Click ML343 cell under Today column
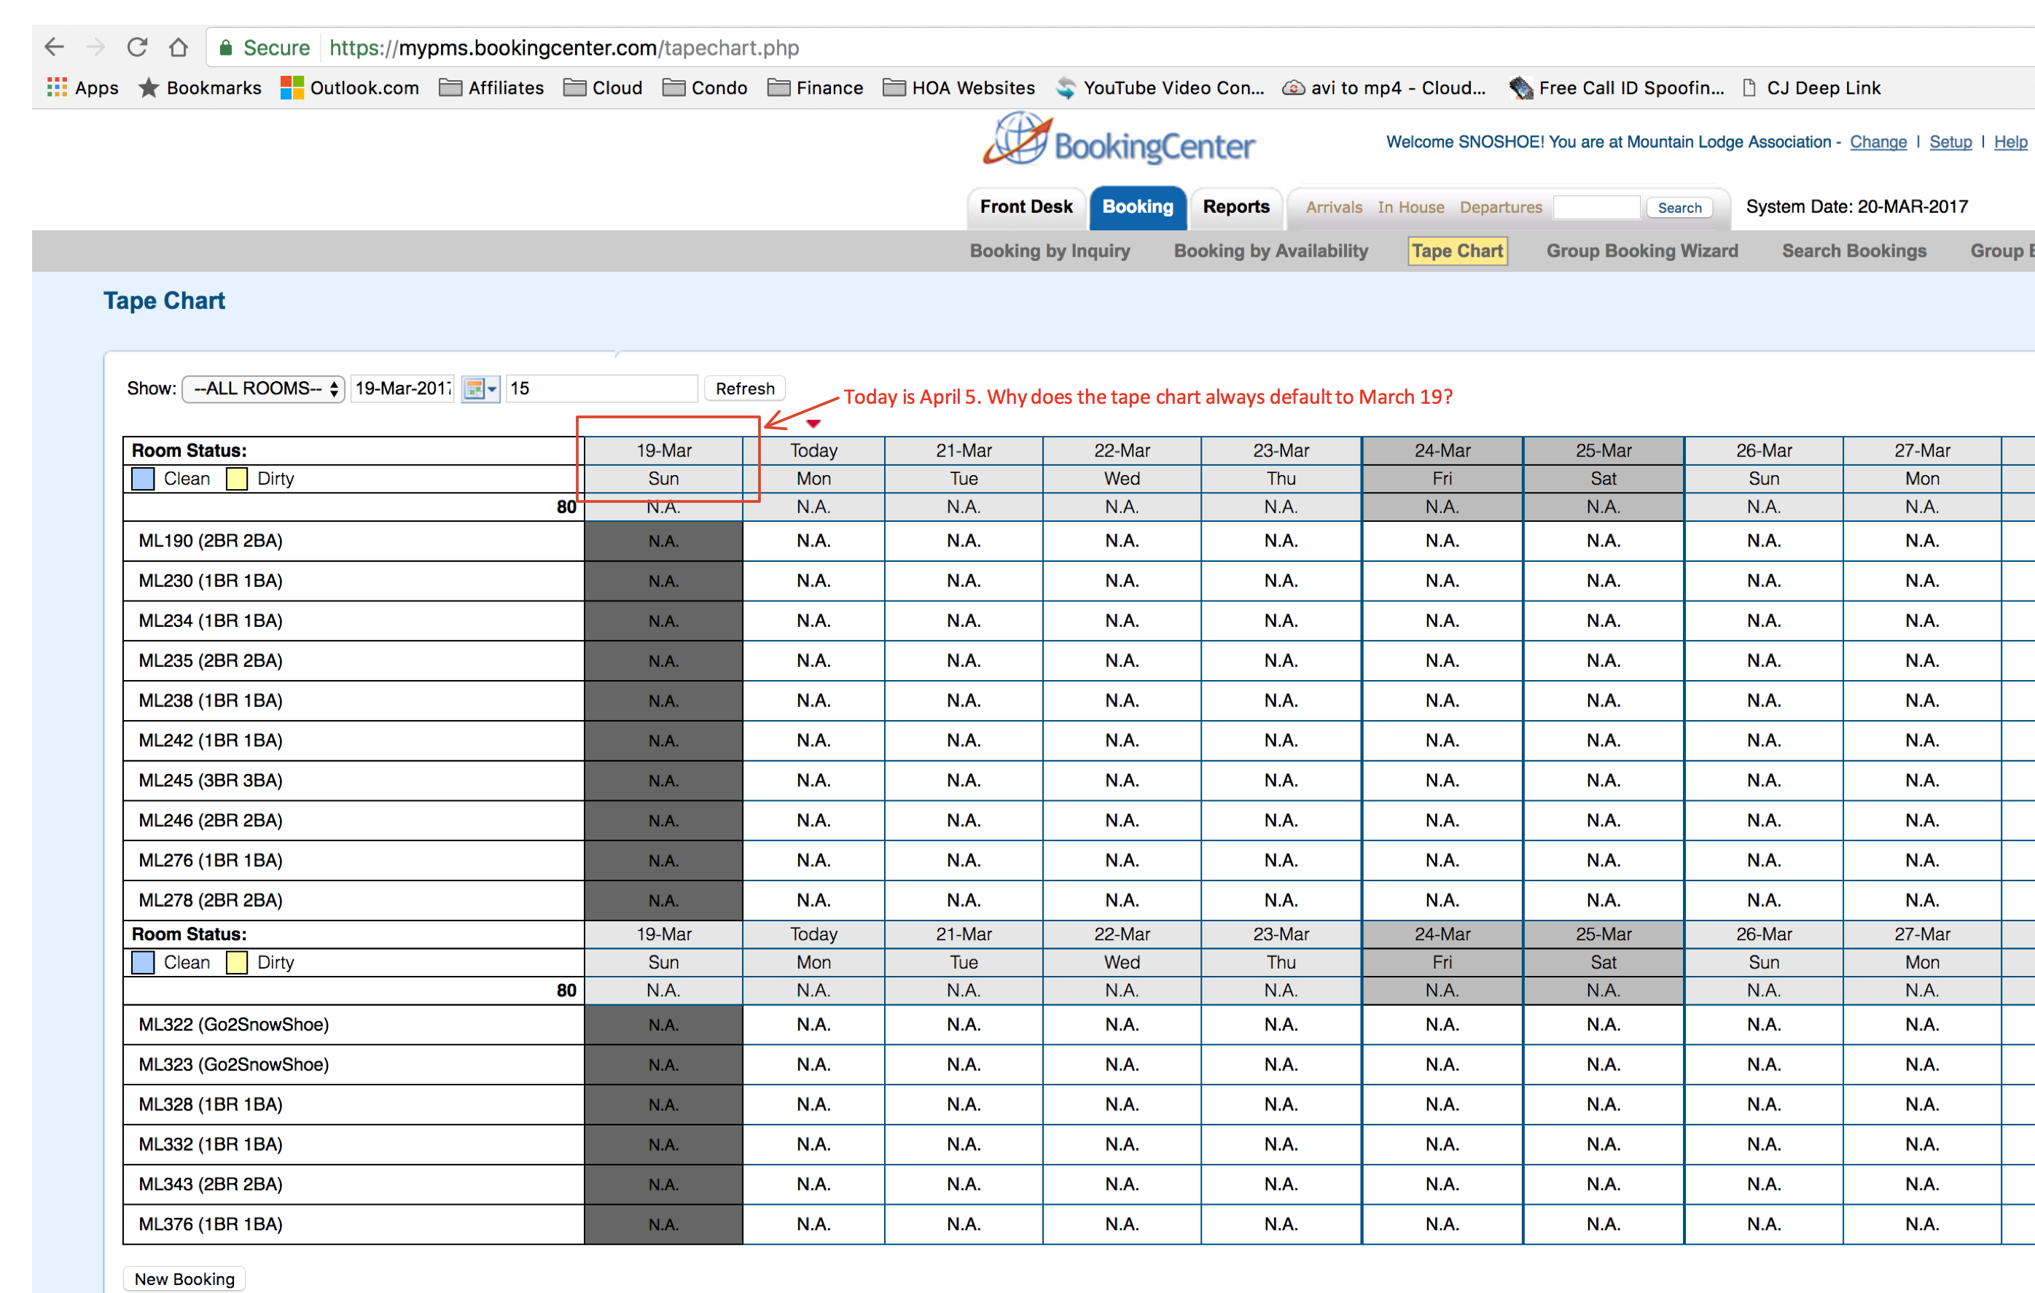 [813, 1184]
